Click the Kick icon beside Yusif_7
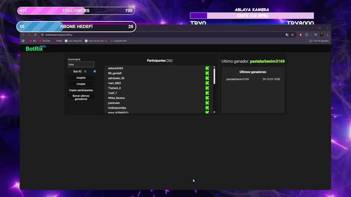 click(x=207, y=93)
